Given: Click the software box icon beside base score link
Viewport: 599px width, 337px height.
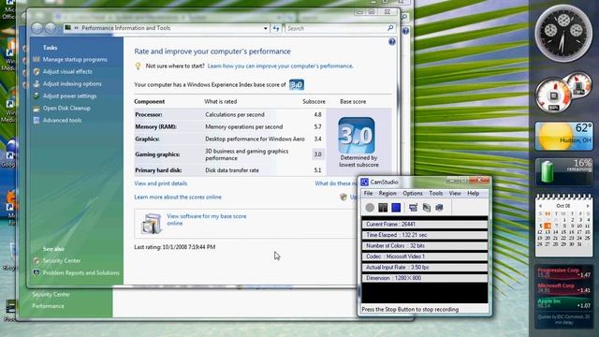Looking at the screenshot, I should (151, 224).
